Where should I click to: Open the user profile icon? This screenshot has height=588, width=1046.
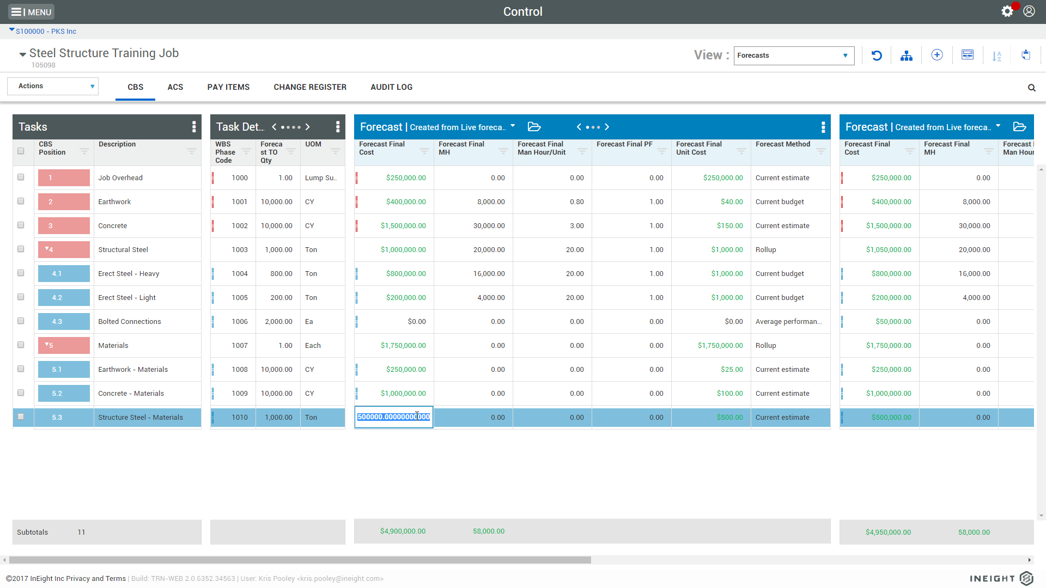pyautogui.click(x=1029, y=11)
